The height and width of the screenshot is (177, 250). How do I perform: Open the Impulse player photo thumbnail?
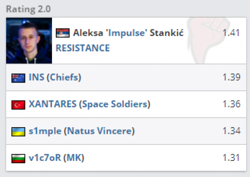[29, 41]
